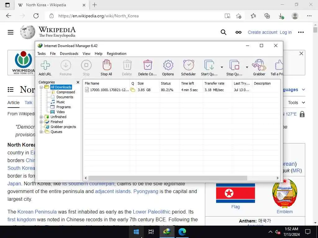Click the Tell a Friend icon
This screenshot has height=238, width=318.
[x=277, y=68]
